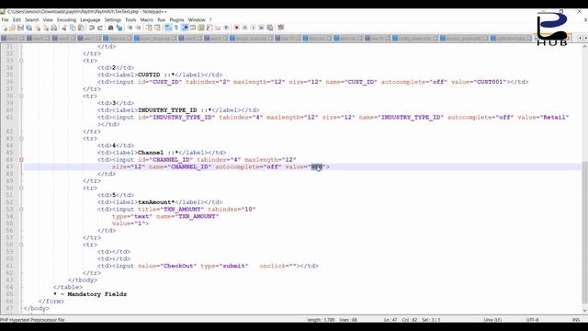This screenshot has height=331, width=588.
Task: Click the macro Playback icon
Action: (254, 28)
